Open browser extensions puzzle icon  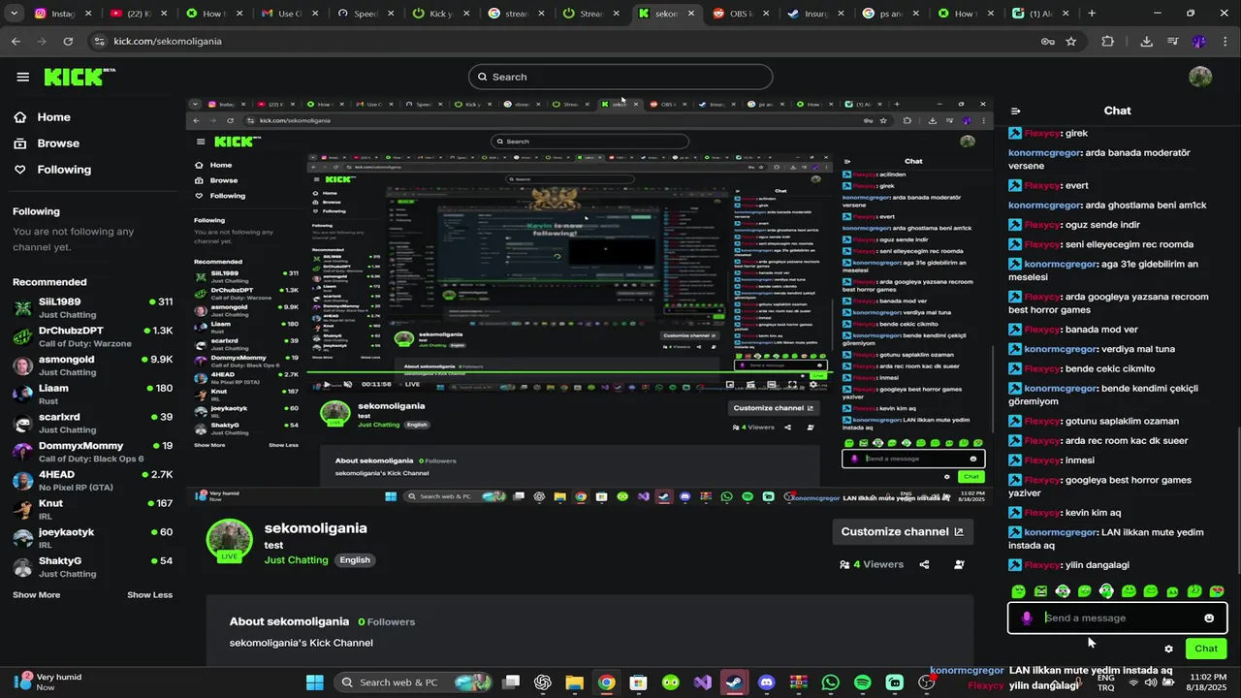click(1108, 42)
